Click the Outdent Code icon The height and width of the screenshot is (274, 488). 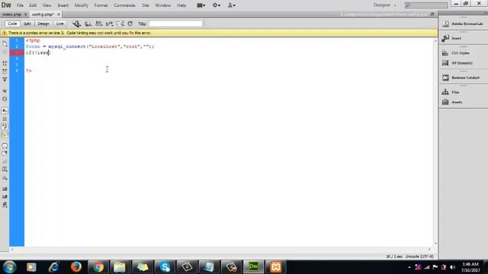tap(5, 196)
